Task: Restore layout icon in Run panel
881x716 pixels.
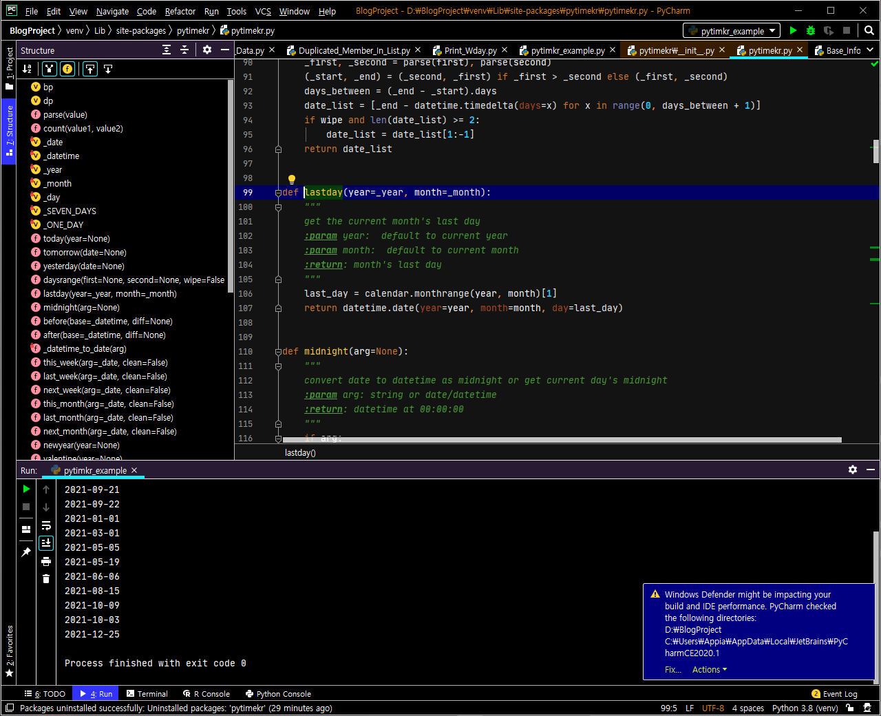Action: click(26, 529)
